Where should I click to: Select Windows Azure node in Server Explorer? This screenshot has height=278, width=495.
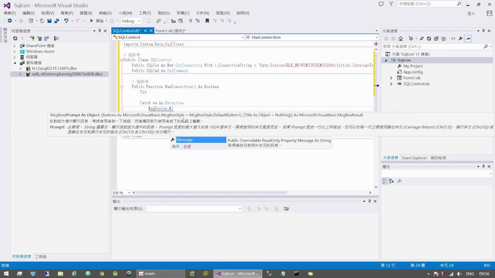(40, 51)
